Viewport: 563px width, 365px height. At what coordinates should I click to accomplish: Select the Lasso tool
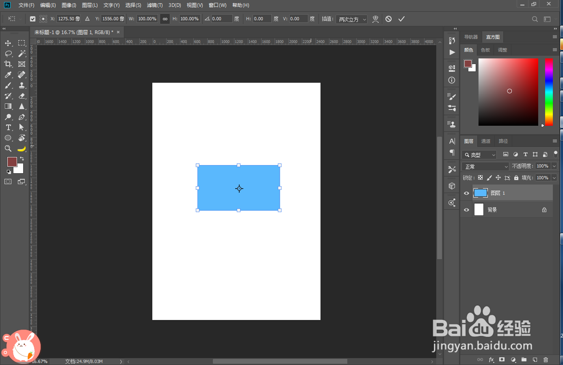point(8,54)
